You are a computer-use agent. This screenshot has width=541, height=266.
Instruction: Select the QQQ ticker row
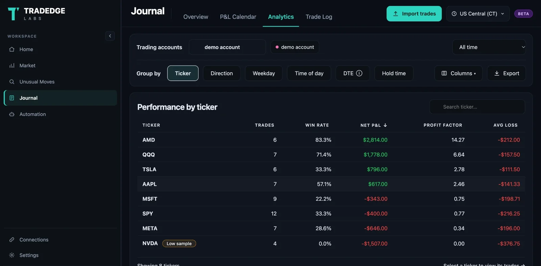click(x=331, y=155)
